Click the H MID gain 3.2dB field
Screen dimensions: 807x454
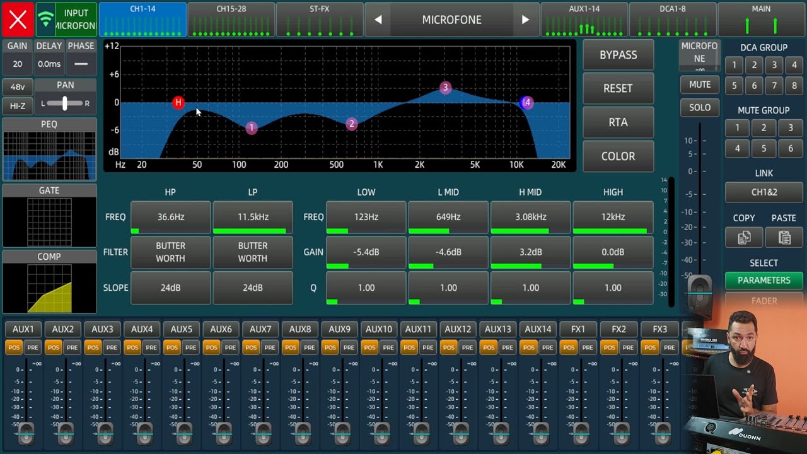[x=531, y=252]
